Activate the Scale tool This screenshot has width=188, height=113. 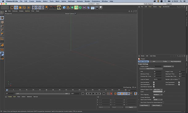click(20, 8)
